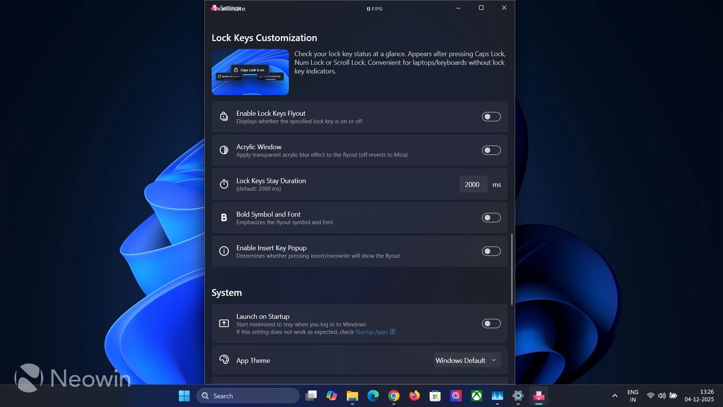Enable the Lock Keys Flyout toggle
The image size is (723, 407).
[x=491, y=117]
